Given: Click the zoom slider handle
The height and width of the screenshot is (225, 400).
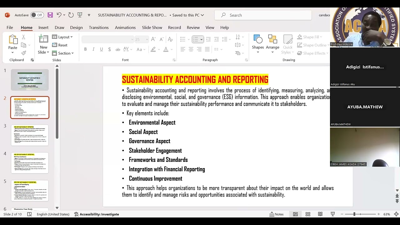Looking at the screenshot, I should click(x=354, y=214).
